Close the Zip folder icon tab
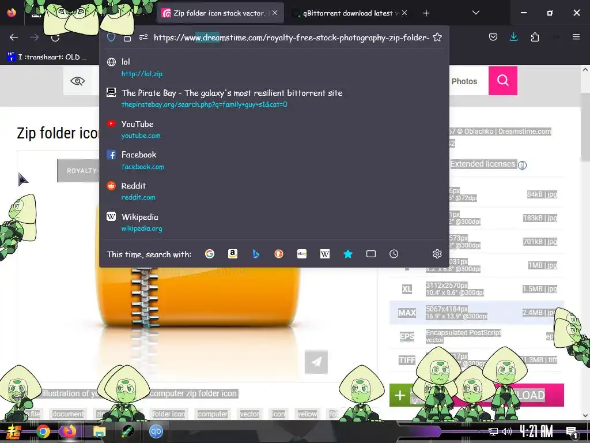The height and width of the screenshot is (443, 590). [275, 13]
